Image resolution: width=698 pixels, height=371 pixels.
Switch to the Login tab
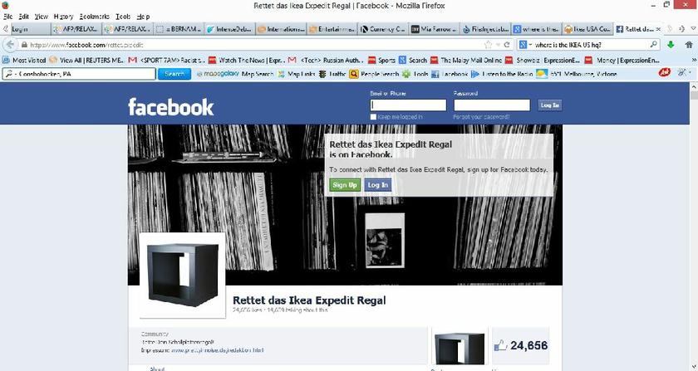(29, 29)
